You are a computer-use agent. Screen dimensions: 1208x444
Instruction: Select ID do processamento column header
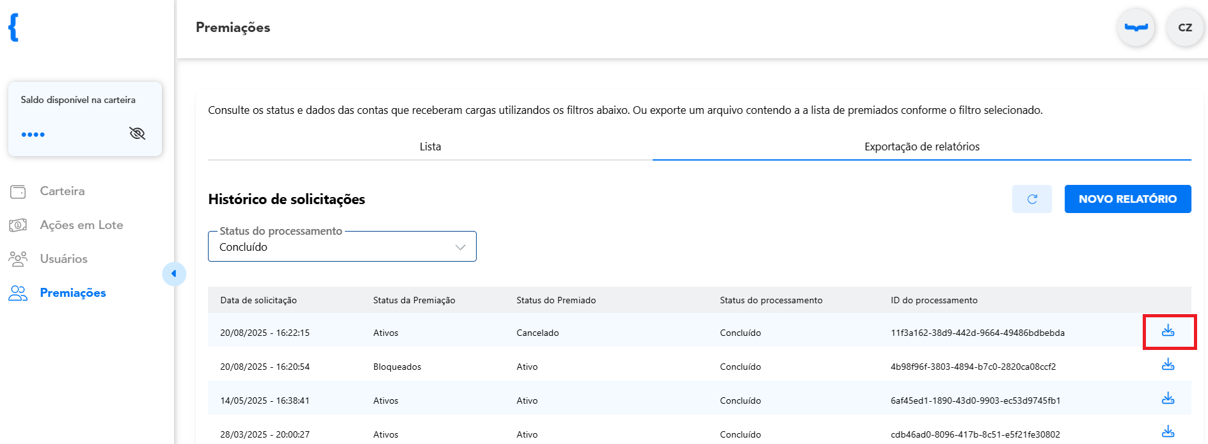pyautogui.click(x=934, y=300)
